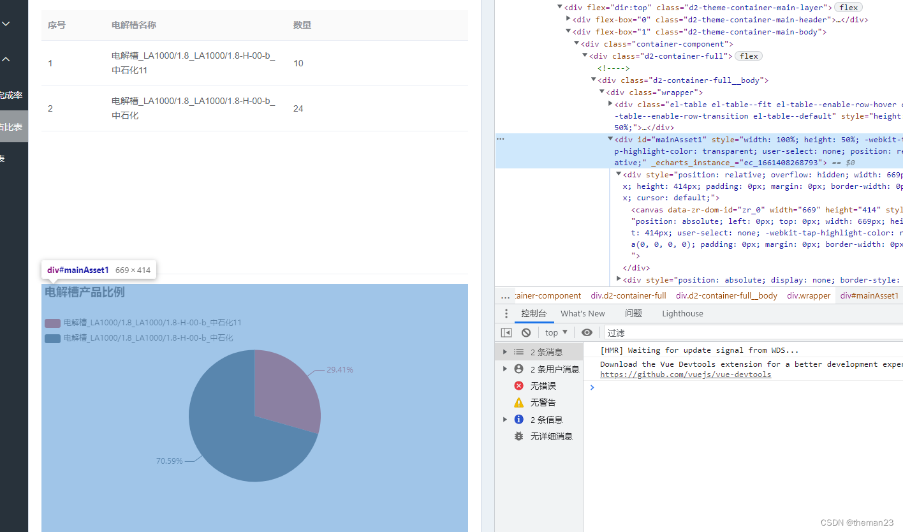903x532 pixels.
Task: Collapse the container-component div node
Action: [x=576, y=44]
